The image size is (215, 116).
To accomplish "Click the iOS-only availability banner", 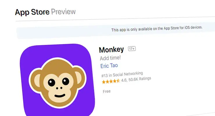I will [116, 31].
